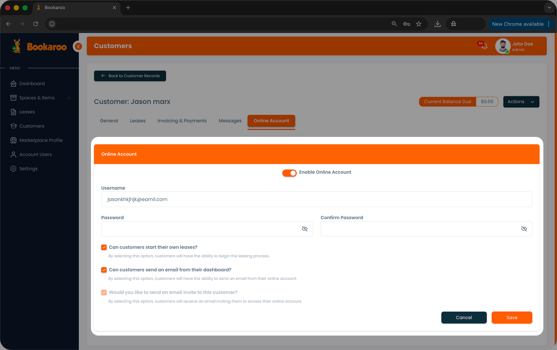Viewport: 557px width, 350px height.
Task: Click the Bookaroo kangaroo logo
Action: [16, 46]
